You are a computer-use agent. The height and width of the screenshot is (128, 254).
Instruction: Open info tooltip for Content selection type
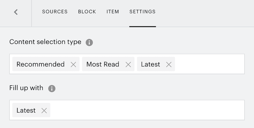(x=89, y=42)
